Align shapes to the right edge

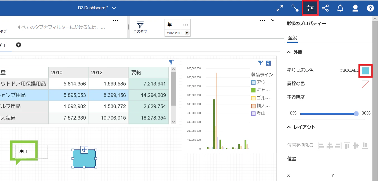click(338, 146)
